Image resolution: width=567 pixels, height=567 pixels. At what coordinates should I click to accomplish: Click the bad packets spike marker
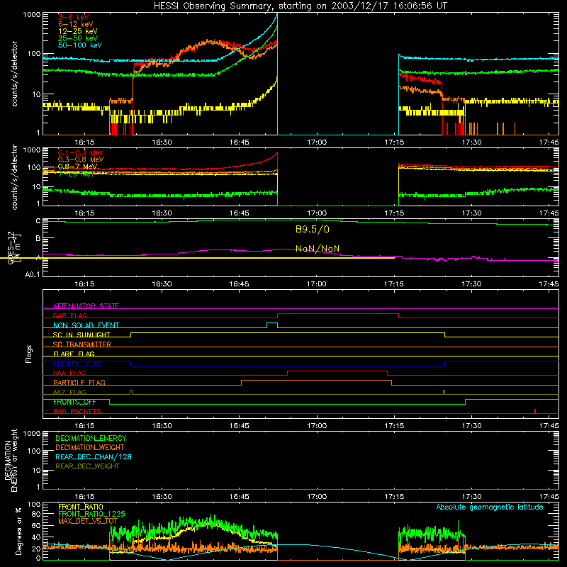click(x=535, y=411)
